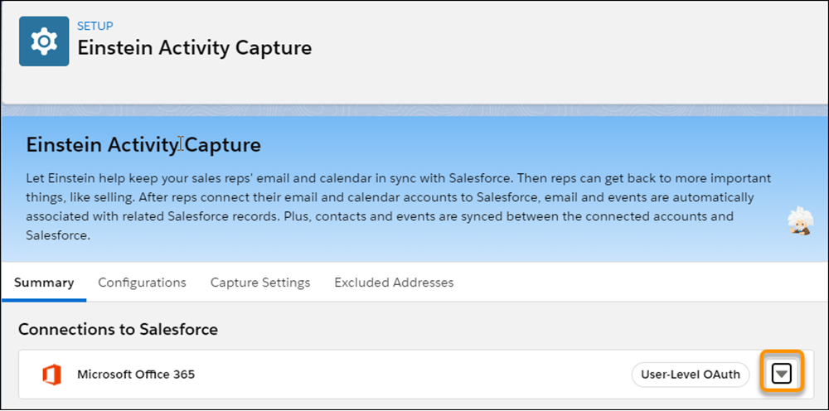This screenshot has height=411, width=829.
Task: Click the Einstein mascot icon in banner
Action: pos(799,220)
